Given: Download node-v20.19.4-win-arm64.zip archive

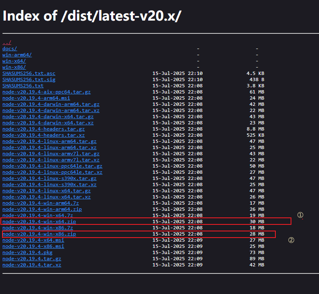Looking at the screenshot, I should pyautogui.click(x=42, y=209).
